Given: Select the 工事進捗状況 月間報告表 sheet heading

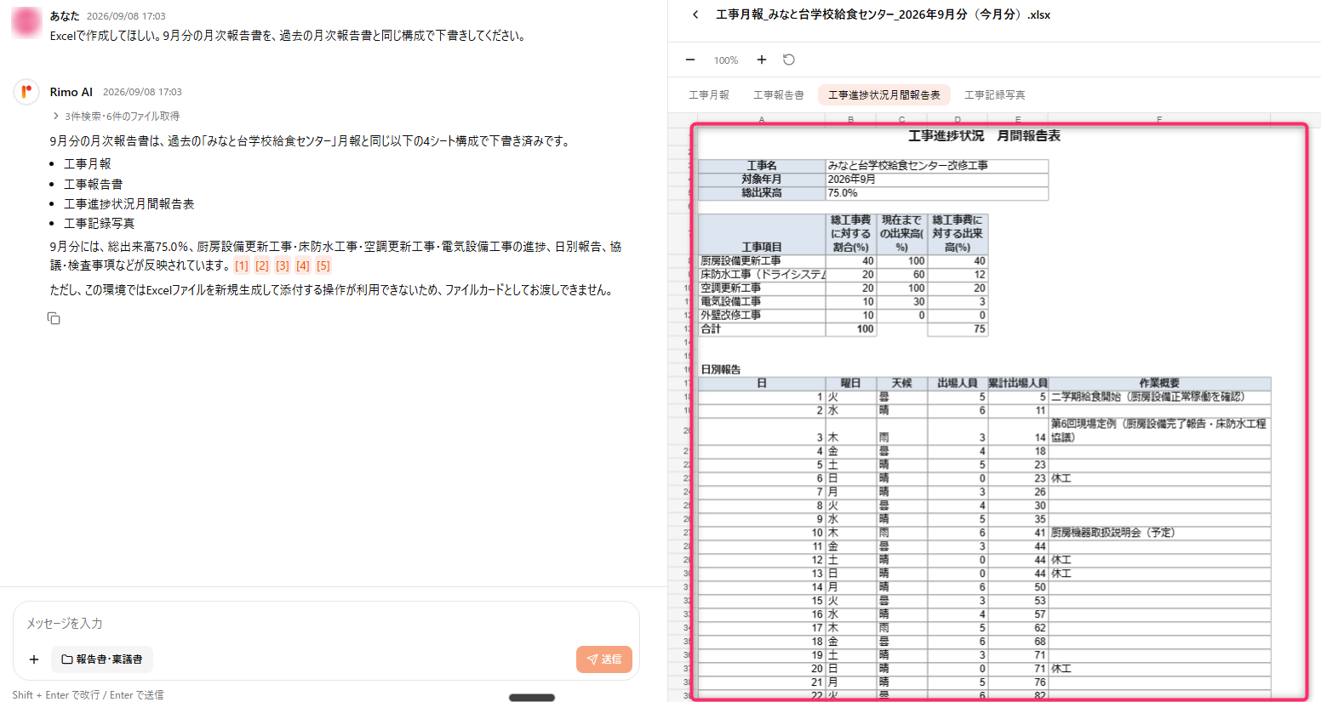Looking at the screenshot, I should [x=984, y=136].
